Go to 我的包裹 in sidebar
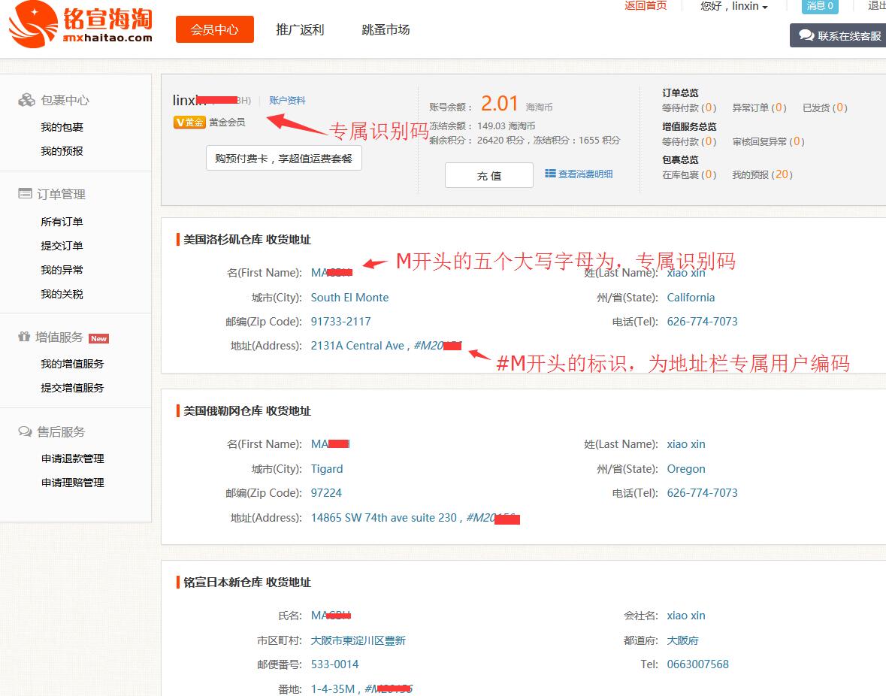The image size is (886, 696). 62,127
